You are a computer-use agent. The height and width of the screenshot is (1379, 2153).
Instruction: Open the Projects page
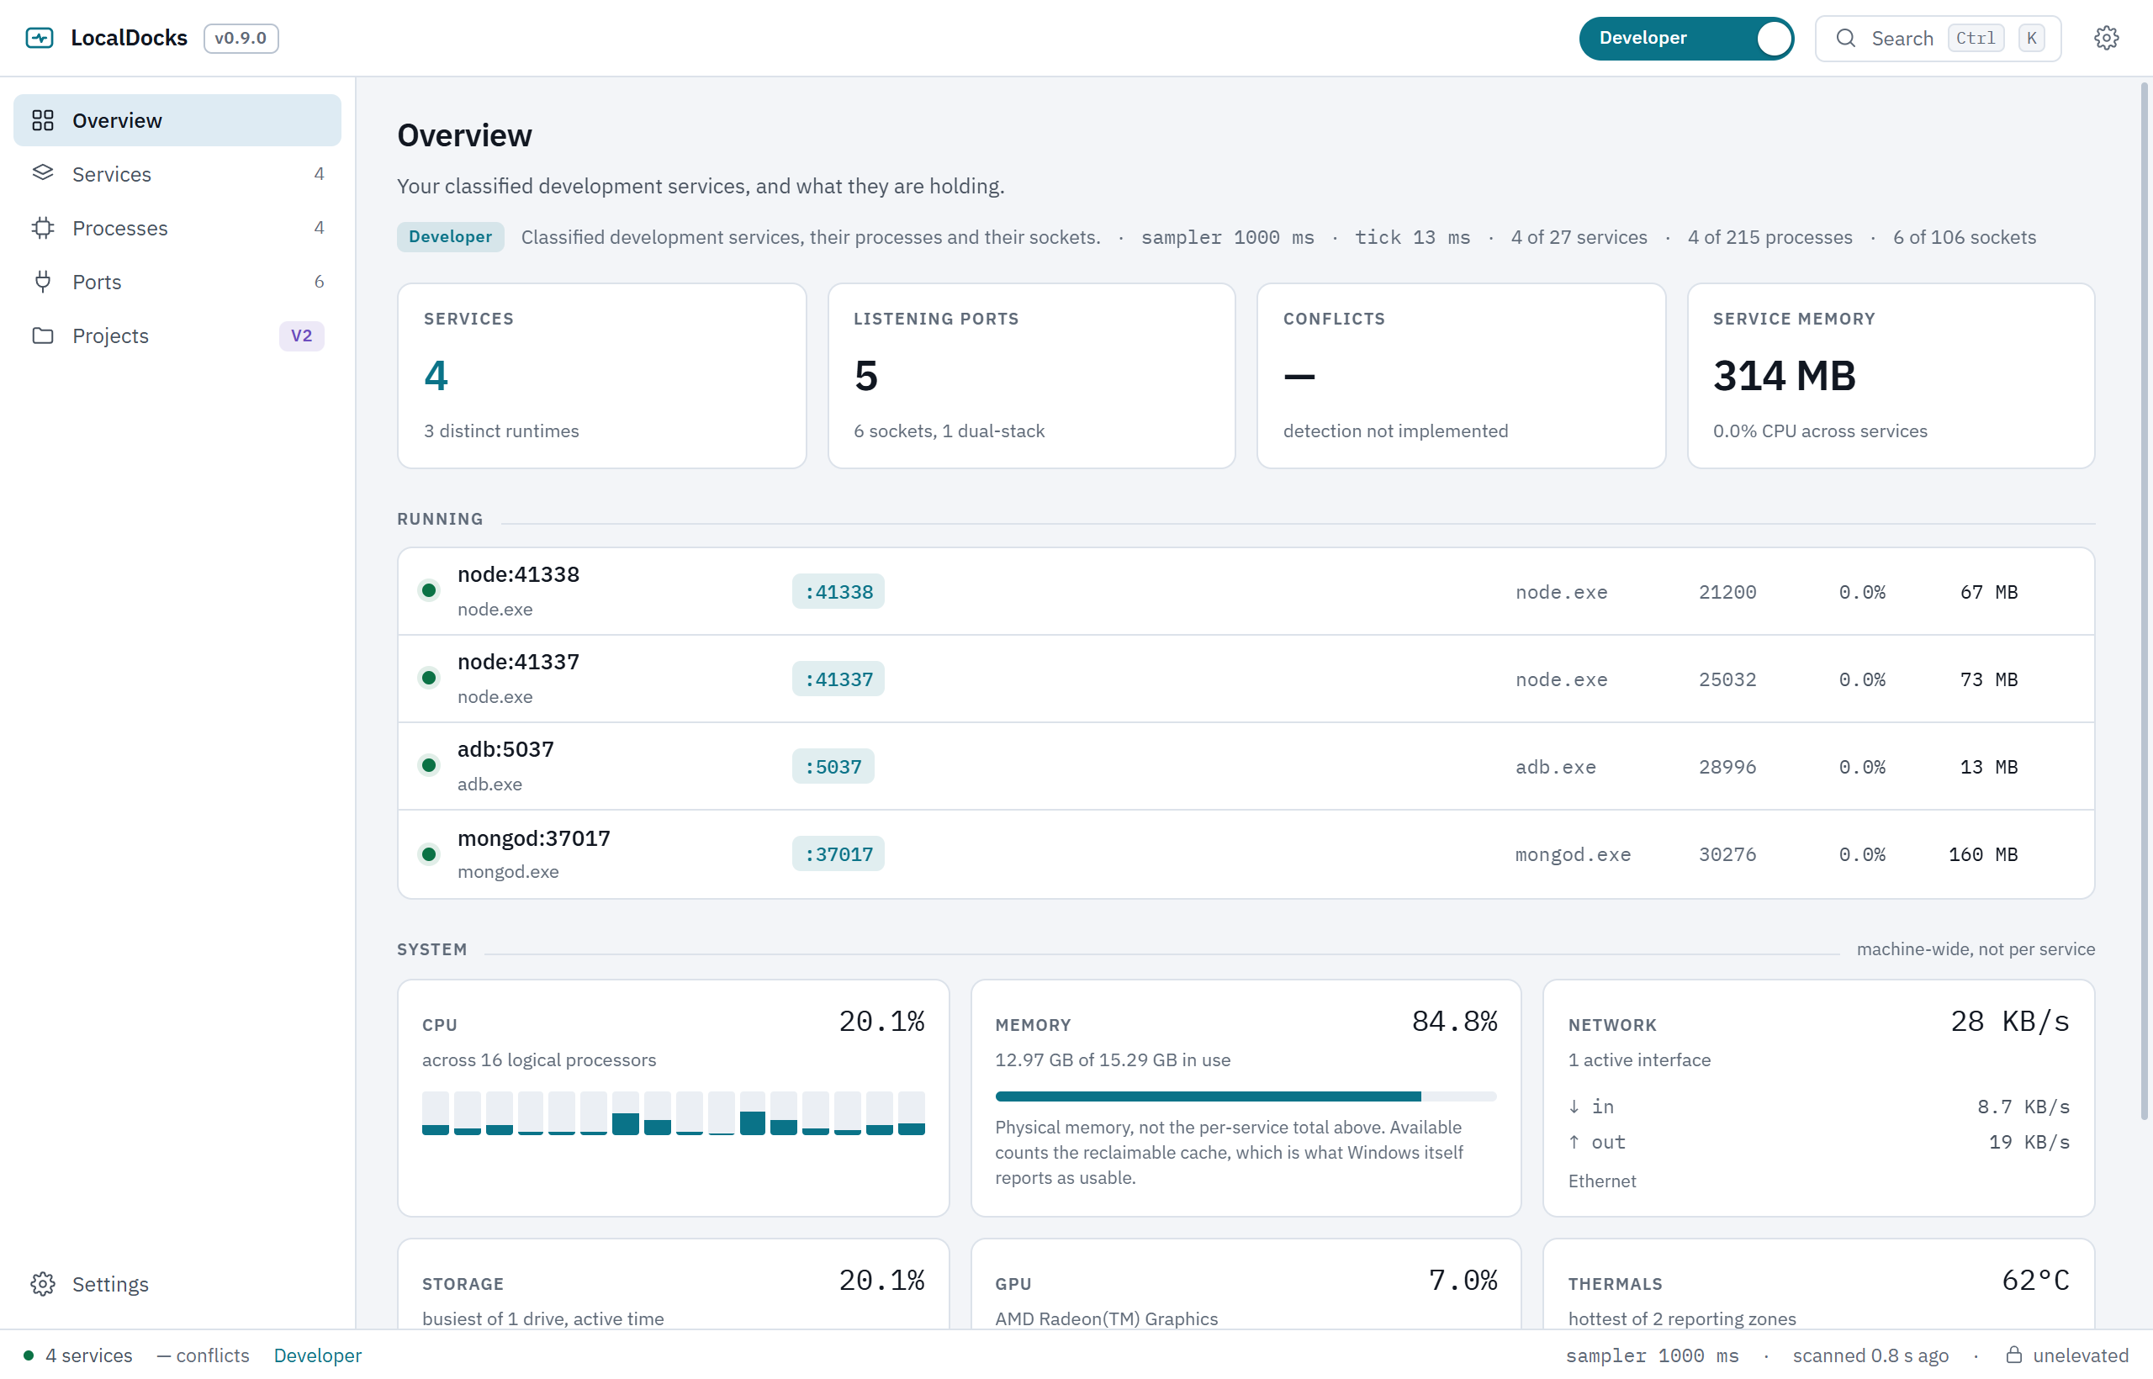tap(177, 335)
